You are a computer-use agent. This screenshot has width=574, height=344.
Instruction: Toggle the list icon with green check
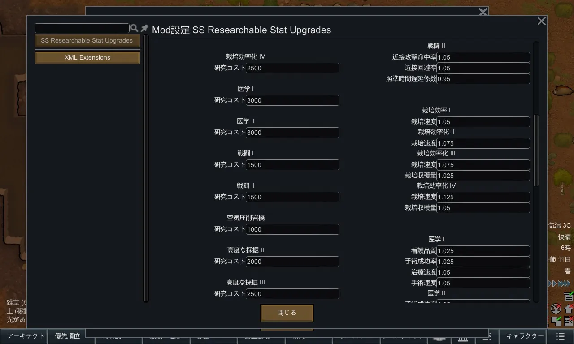point(569,296)
